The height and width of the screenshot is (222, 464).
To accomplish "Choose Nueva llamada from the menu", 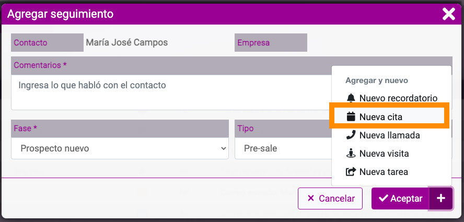I will click(391, 135).
